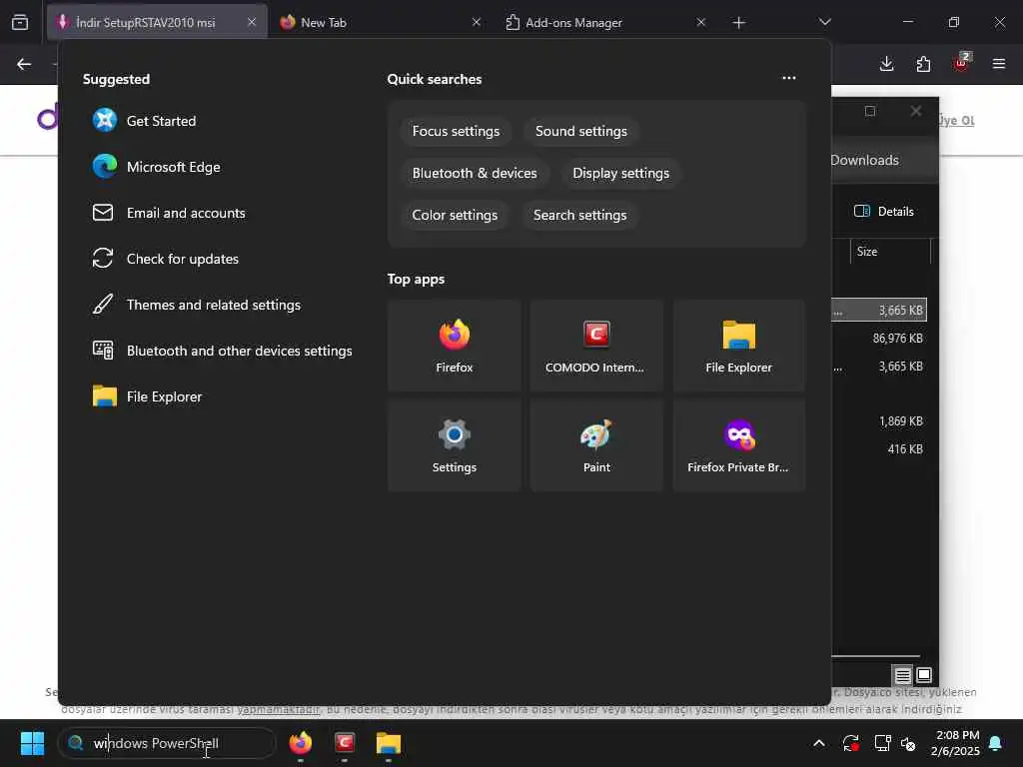Open COMODO icon on the taskbar
1023x767 pixels.
click(345, 743)
